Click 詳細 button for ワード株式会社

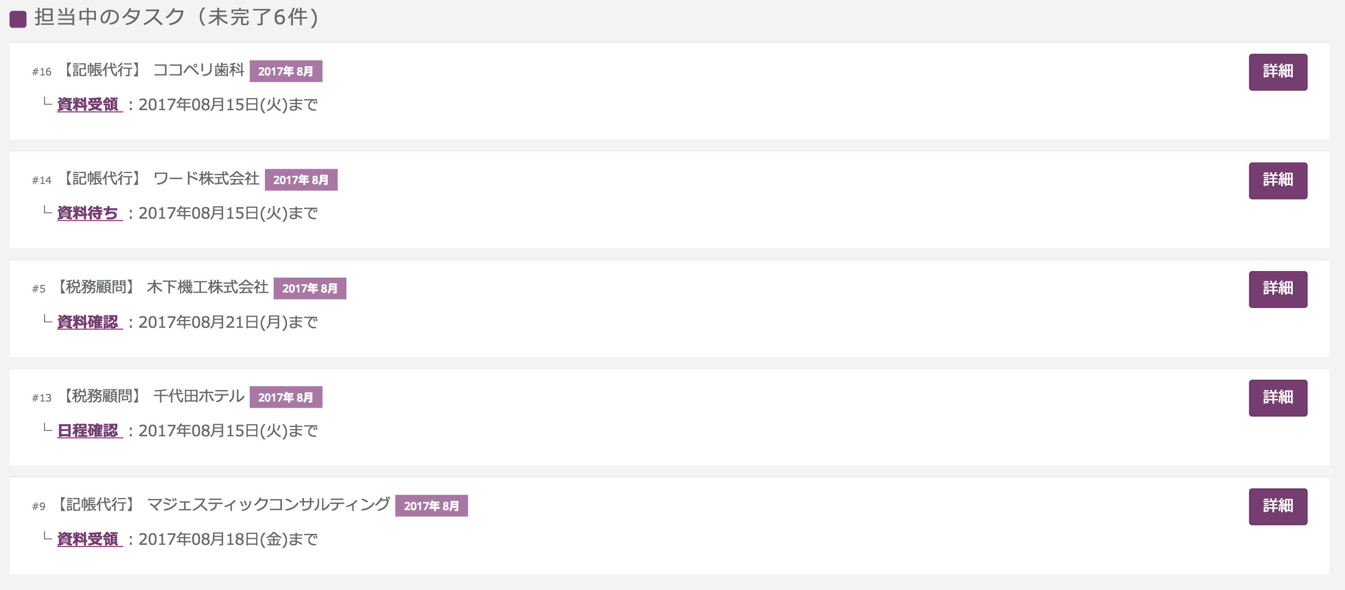pyautogui.click(x=1277, y=180)
